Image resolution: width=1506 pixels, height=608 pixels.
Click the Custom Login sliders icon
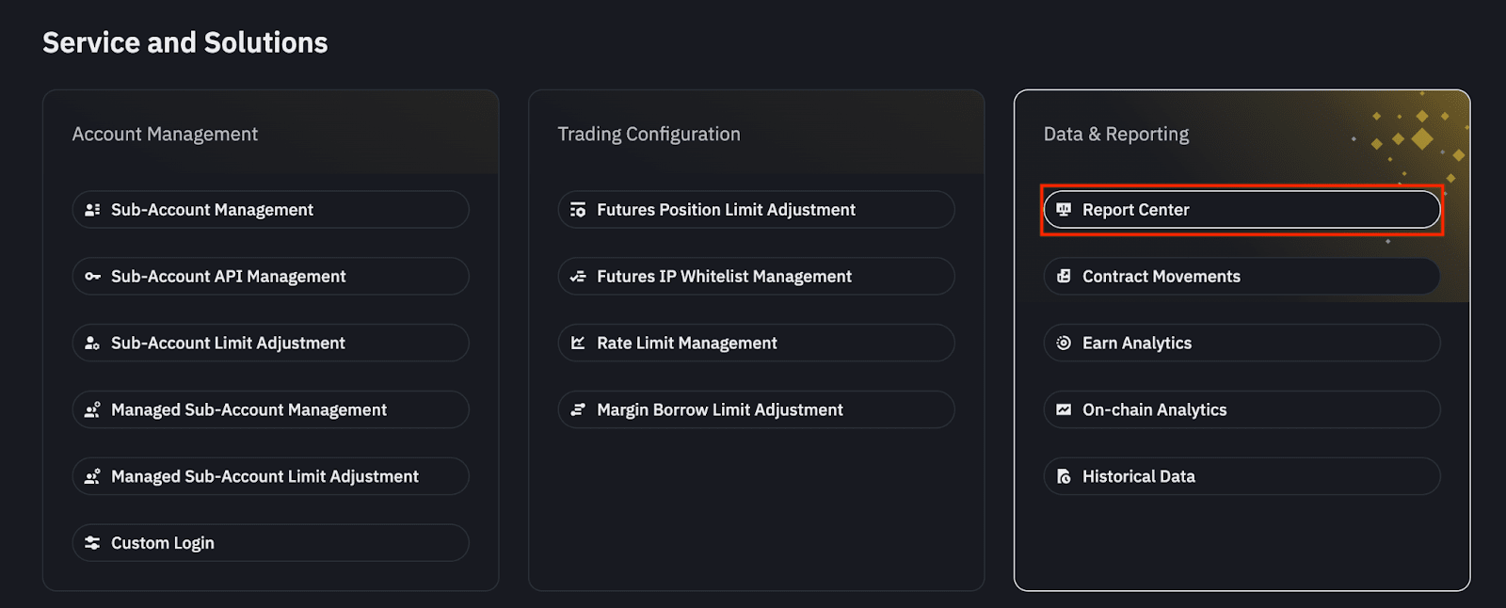(92, 543)
